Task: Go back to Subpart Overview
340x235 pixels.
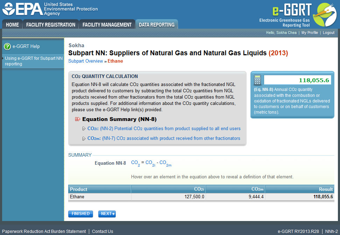Action: point(85,61)
